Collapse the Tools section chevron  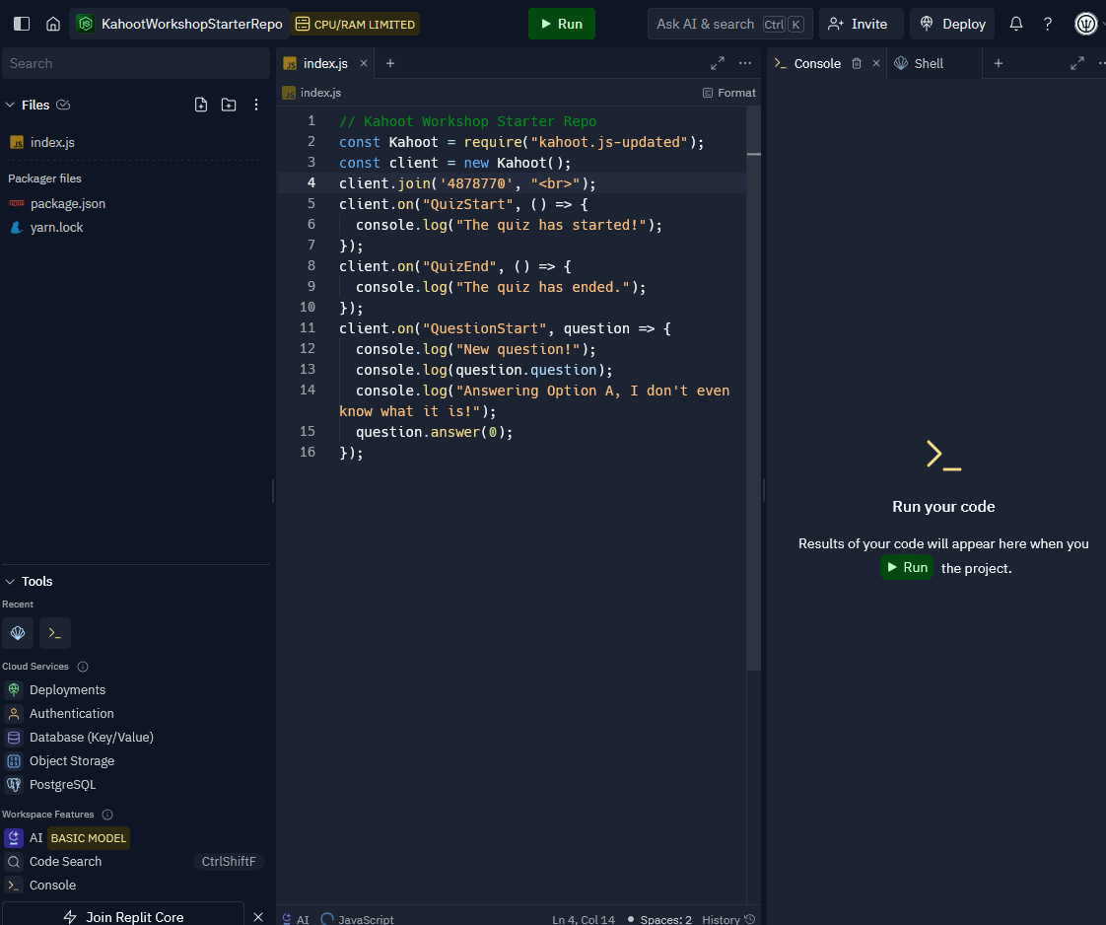[11, 582]
